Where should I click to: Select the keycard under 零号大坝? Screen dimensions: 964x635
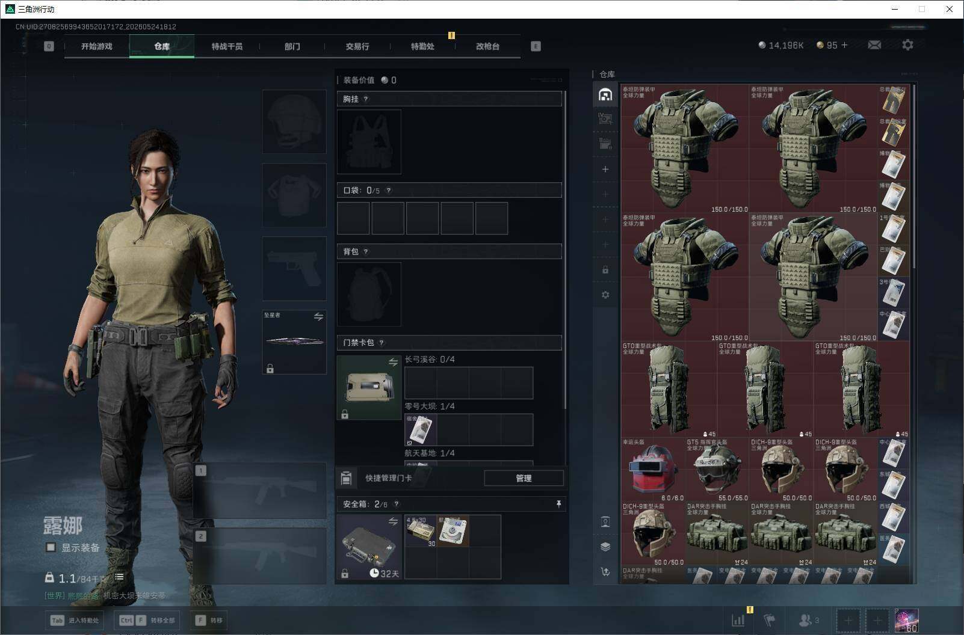coord(421,429)
